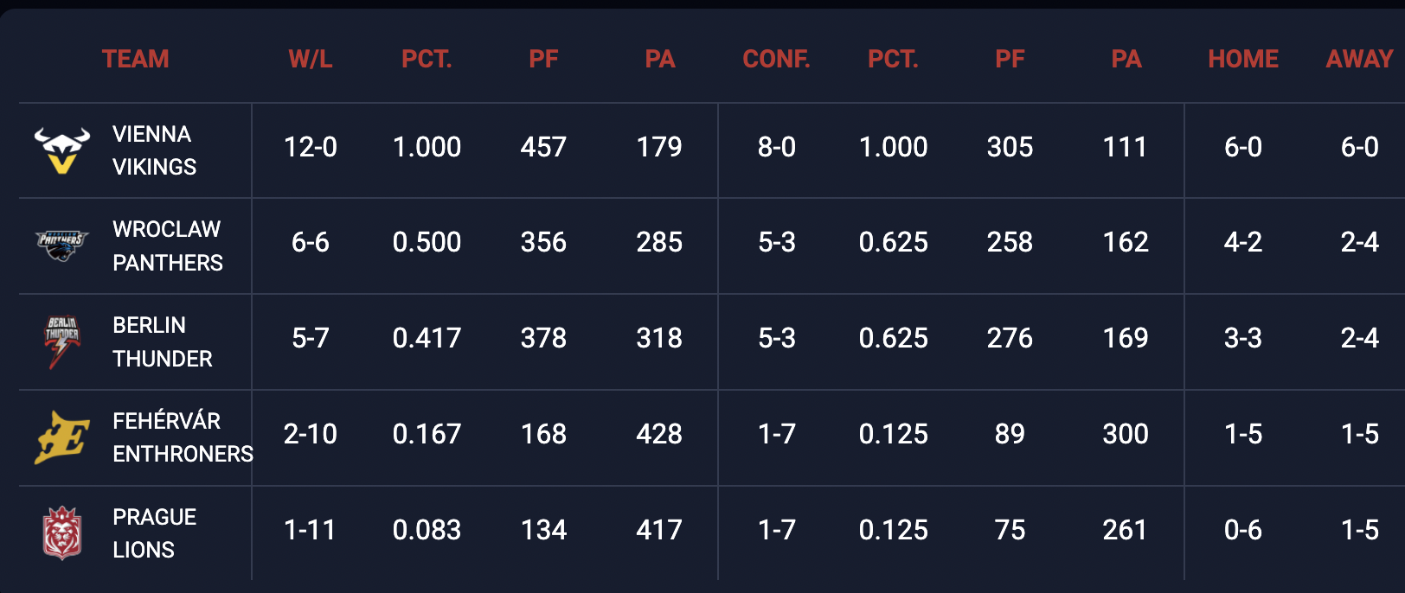Open the Prague Lions team link

pyautogui.click(x=154, y=533)
